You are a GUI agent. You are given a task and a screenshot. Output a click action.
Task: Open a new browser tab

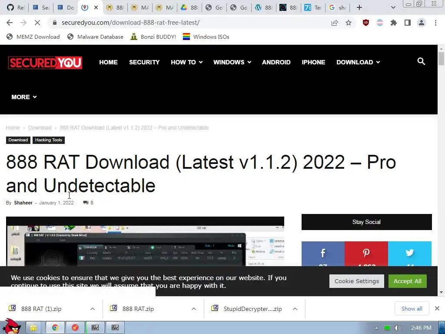click(x=359, y=8)
